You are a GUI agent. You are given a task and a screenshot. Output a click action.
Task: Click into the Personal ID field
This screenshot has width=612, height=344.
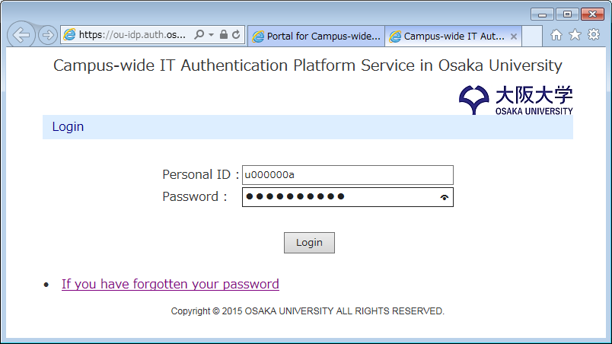point(347,175)
